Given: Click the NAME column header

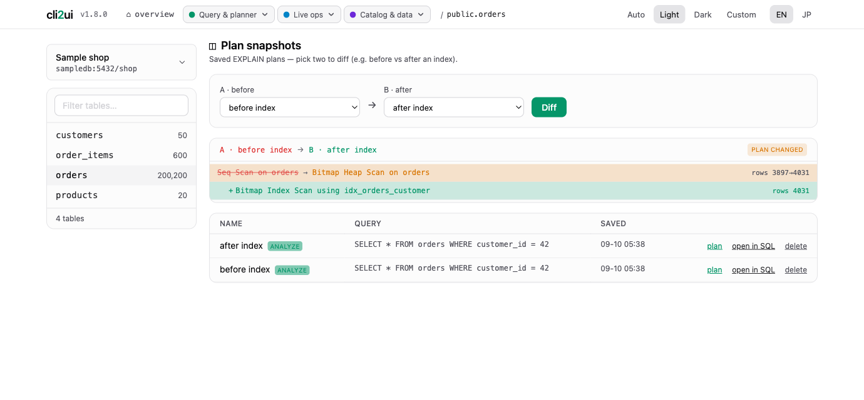Looking at the screenshot, I should click(x=231, y=224).
